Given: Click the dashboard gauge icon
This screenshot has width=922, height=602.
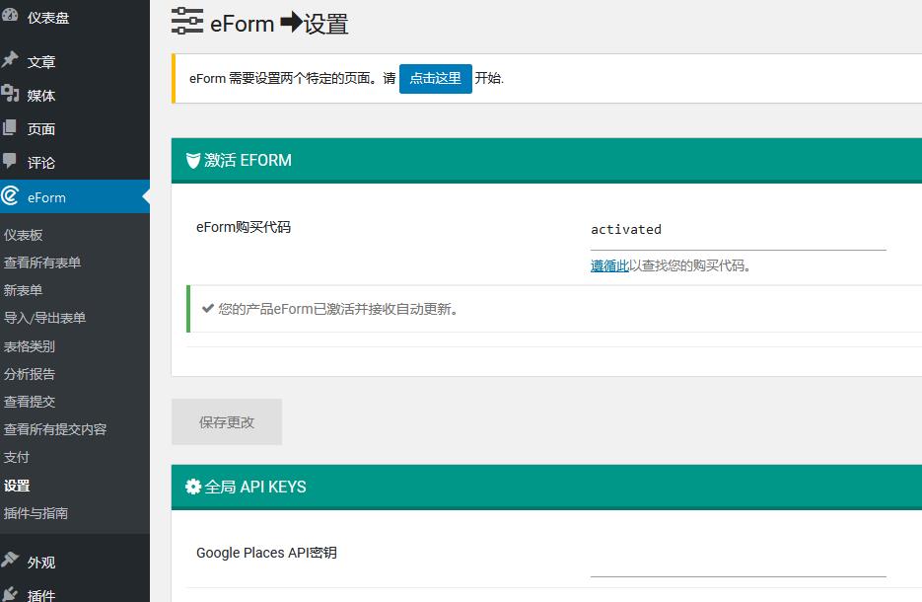Looking at the screenshot, I should pyautogui.click(x=10, y=15).
